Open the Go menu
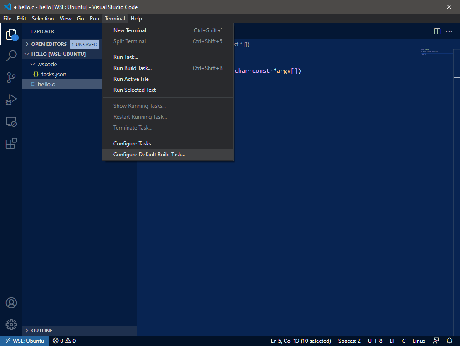460x346 pixels. coord(80,19)
